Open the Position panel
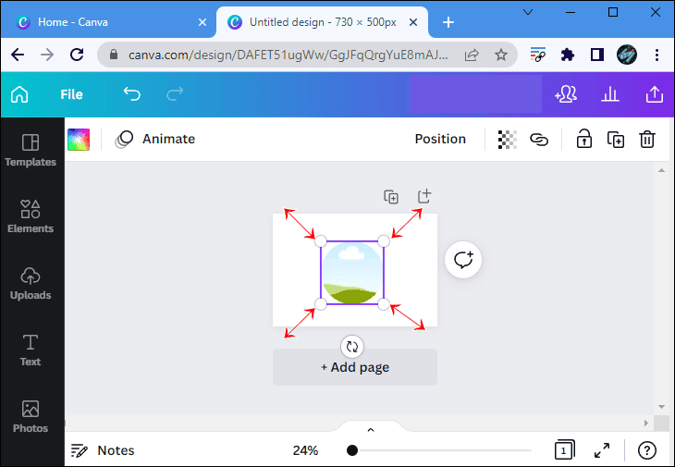Screen dimensions: 675x467 (x=440, y=139)
